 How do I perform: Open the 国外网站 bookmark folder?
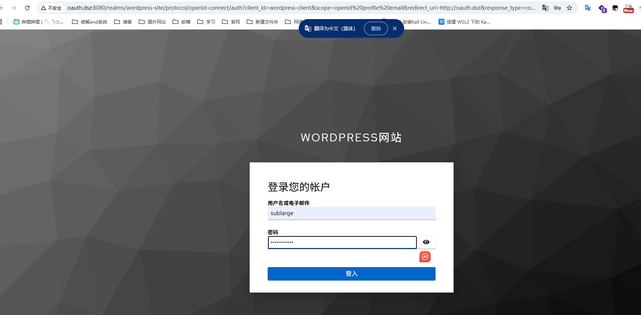[x=152, y=22]
